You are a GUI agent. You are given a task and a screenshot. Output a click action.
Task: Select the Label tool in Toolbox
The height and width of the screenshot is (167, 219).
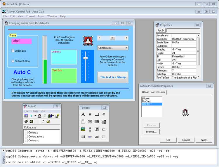click(x=83, y=114)
